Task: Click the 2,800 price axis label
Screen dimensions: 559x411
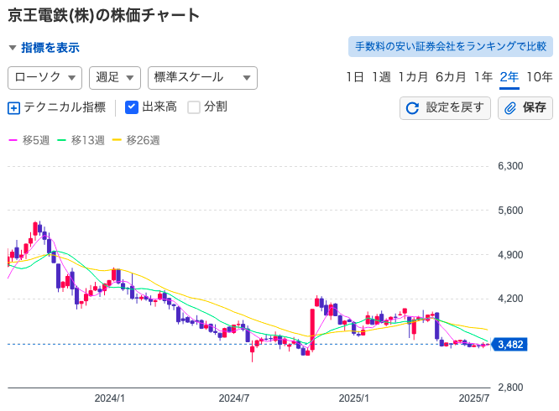Action: pos(510,388)
